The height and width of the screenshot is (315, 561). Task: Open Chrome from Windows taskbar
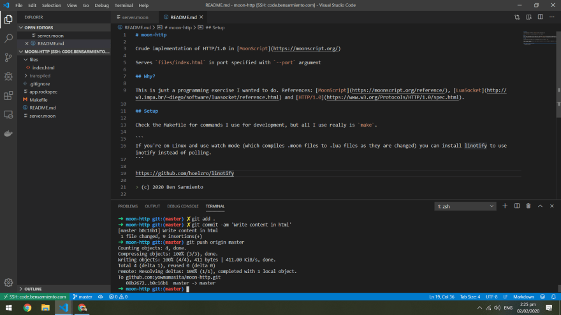coord(27,308)
